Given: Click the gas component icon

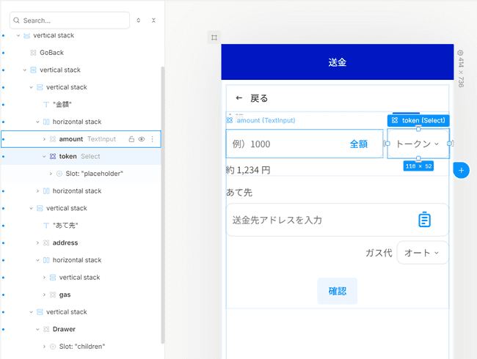Looking at the screenshot, I should click(53, 295).
